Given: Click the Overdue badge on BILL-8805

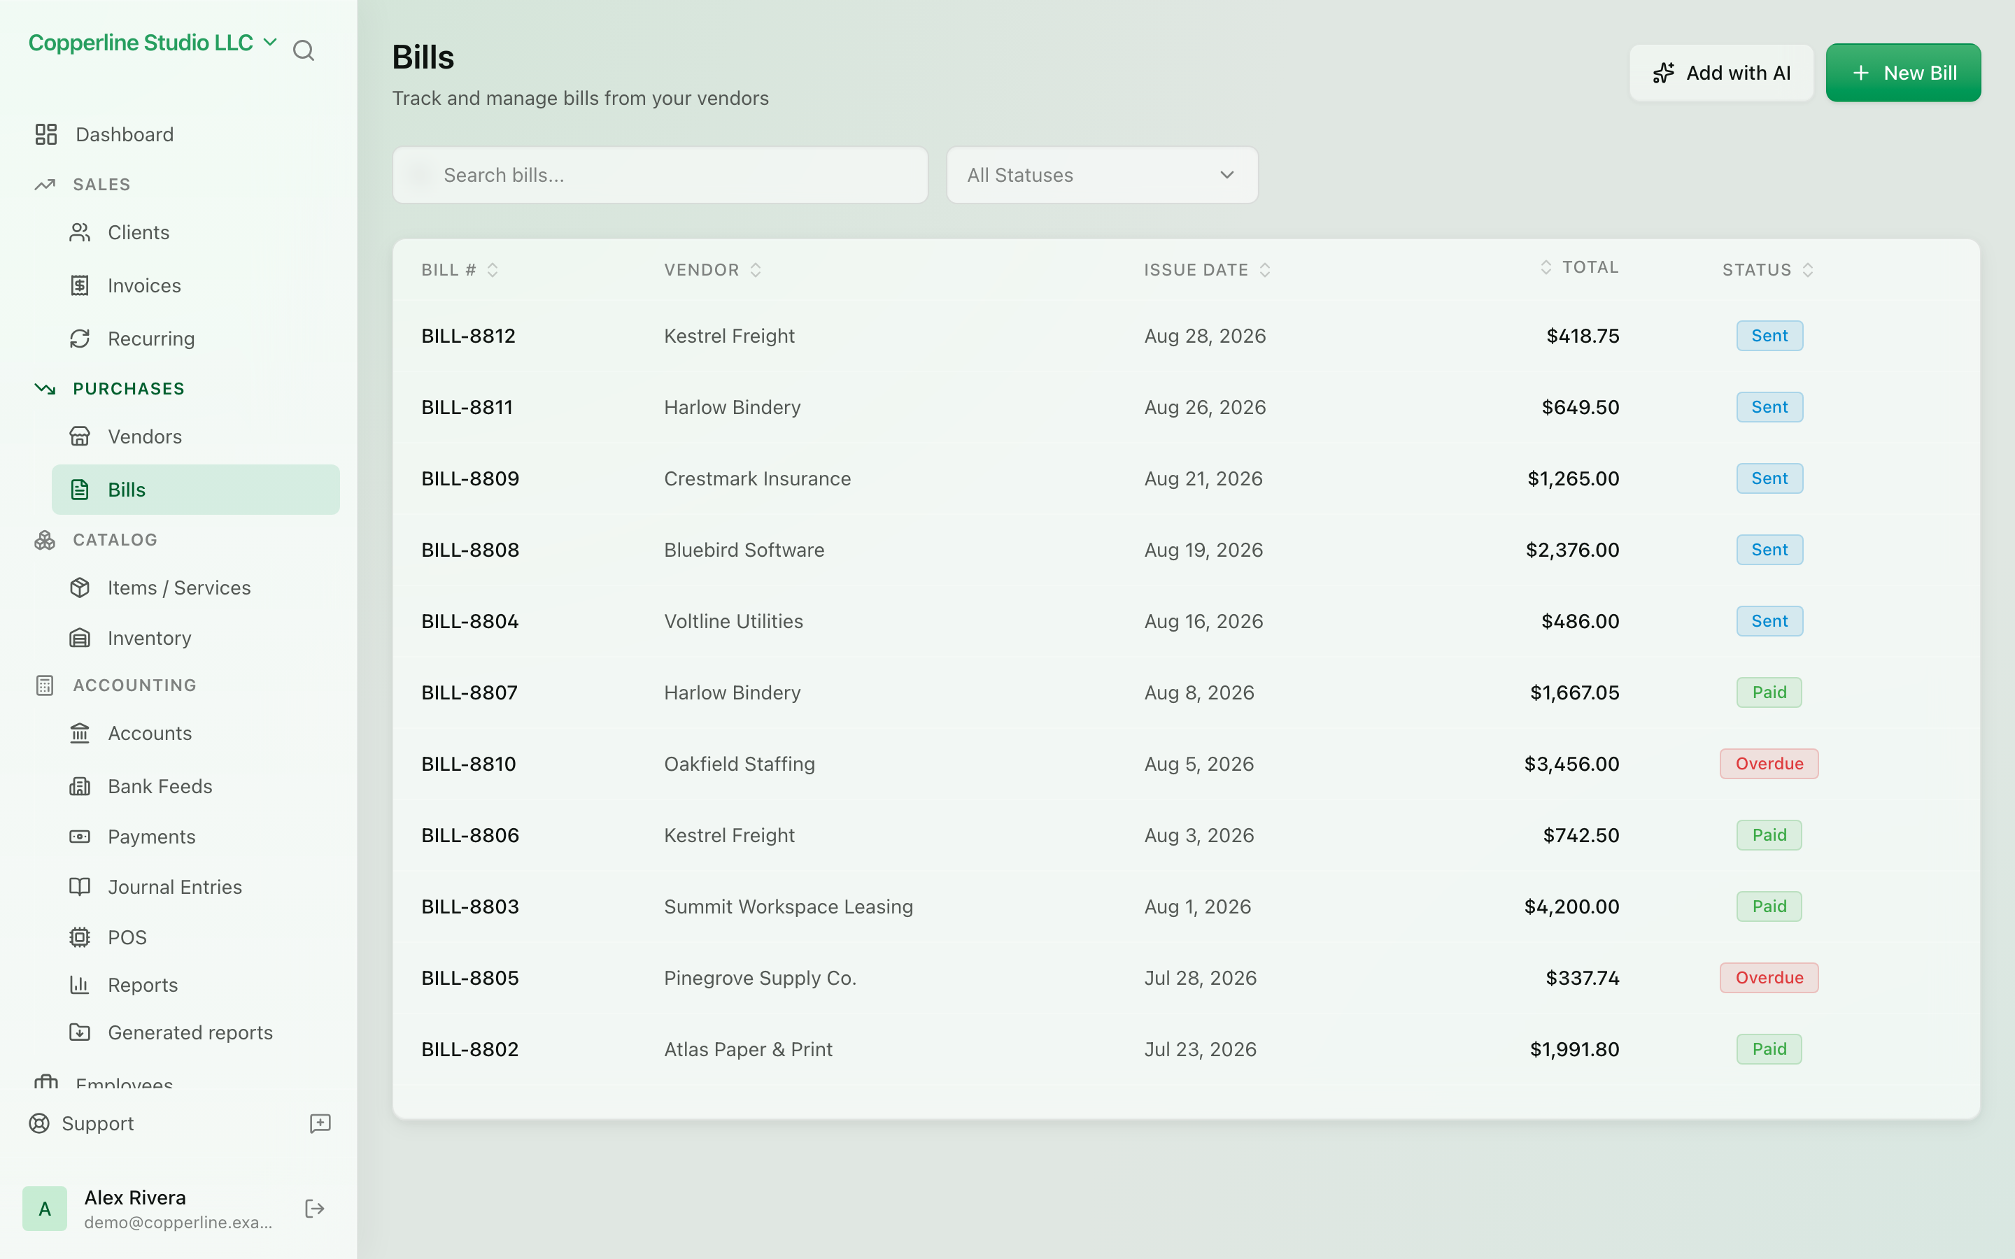Looking at the screenshot, I should tap(1769, 978).
